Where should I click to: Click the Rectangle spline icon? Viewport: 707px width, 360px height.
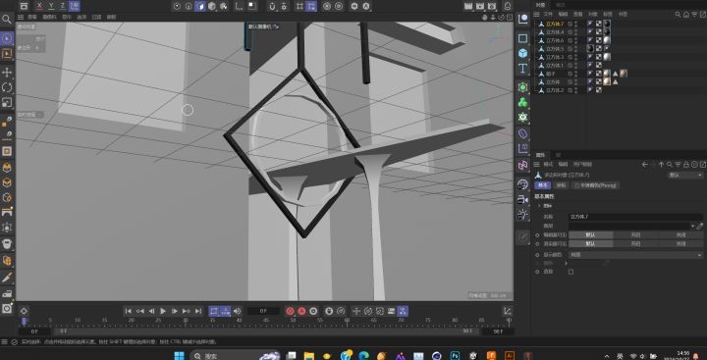pyautogui.click(x=522, y=38)
